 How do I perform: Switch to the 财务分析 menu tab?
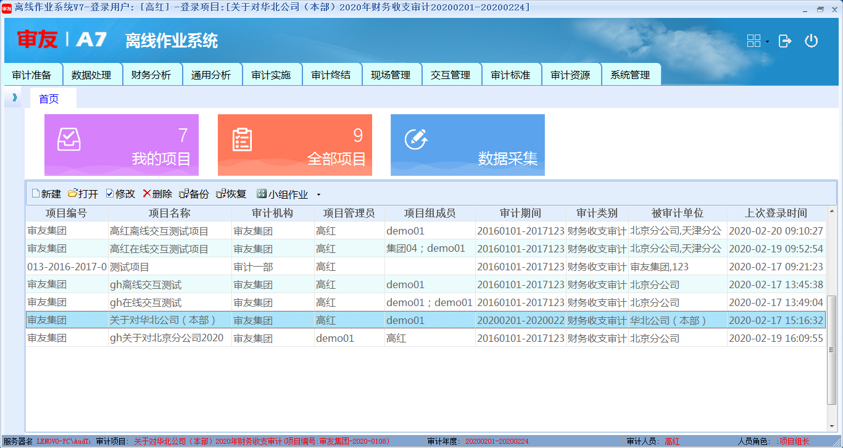pyautogui.click(x=151, y=75)
